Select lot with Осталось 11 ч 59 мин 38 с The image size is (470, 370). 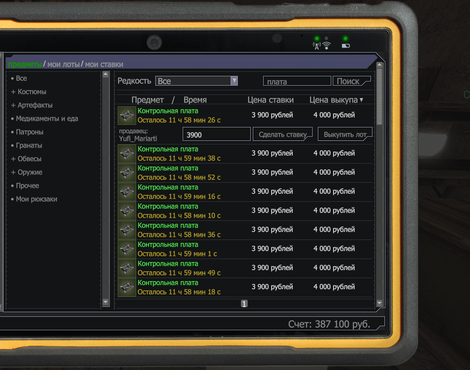pyautogui.click(x=245, y=154)
